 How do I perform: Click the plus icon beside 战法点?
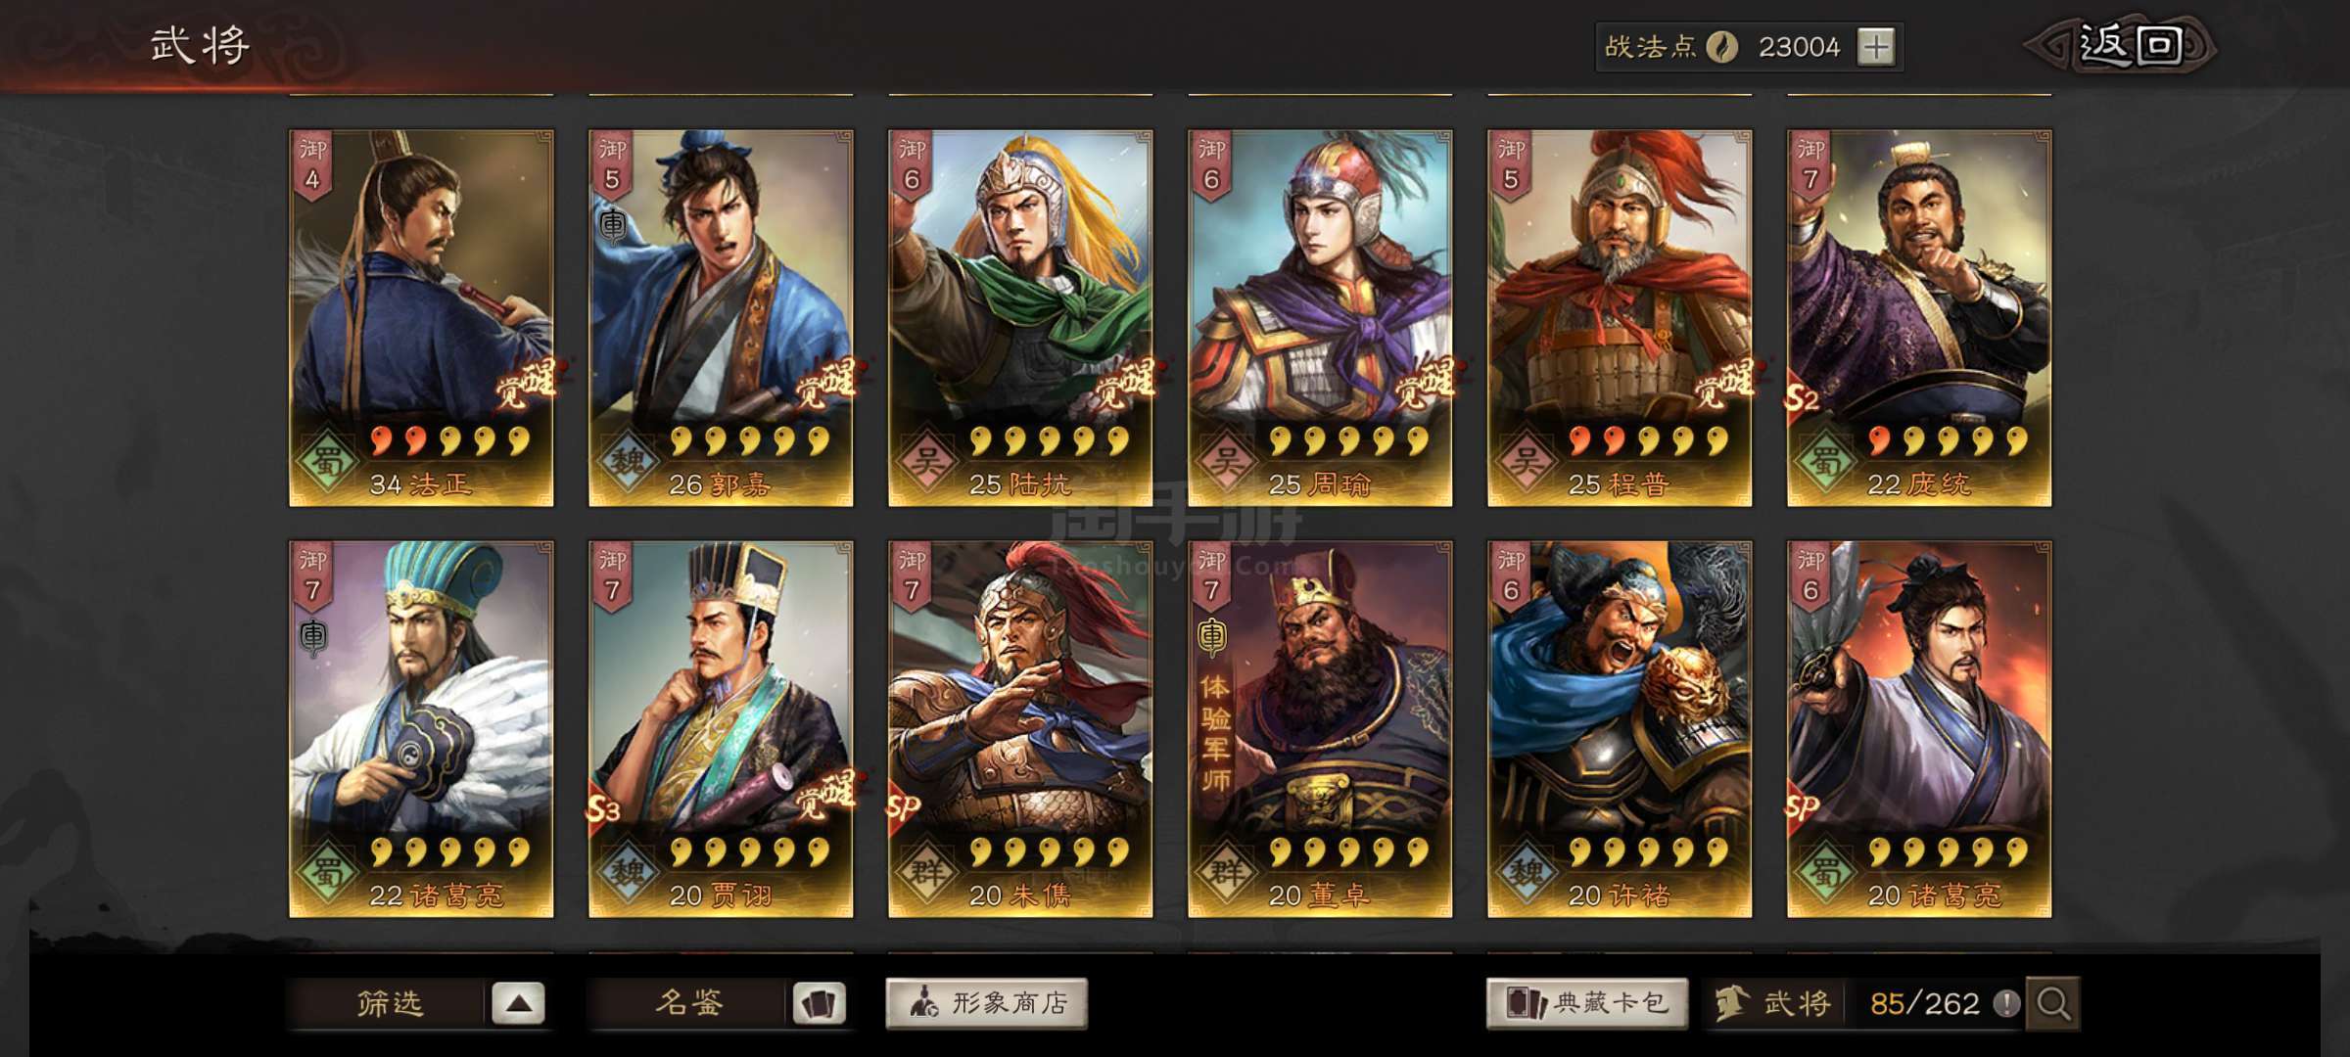pos(1875,47)
